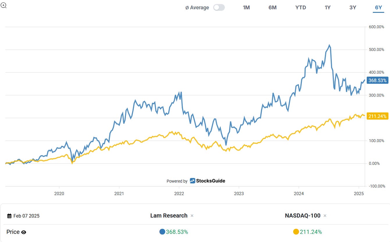Click the yellow NASDAQ-100 color dot

[296, 232]
